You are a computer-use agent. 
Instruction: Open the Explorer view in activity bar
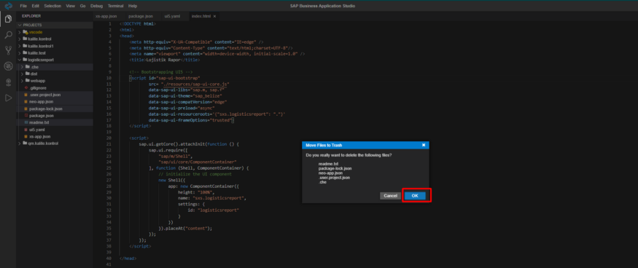(8, 19)
